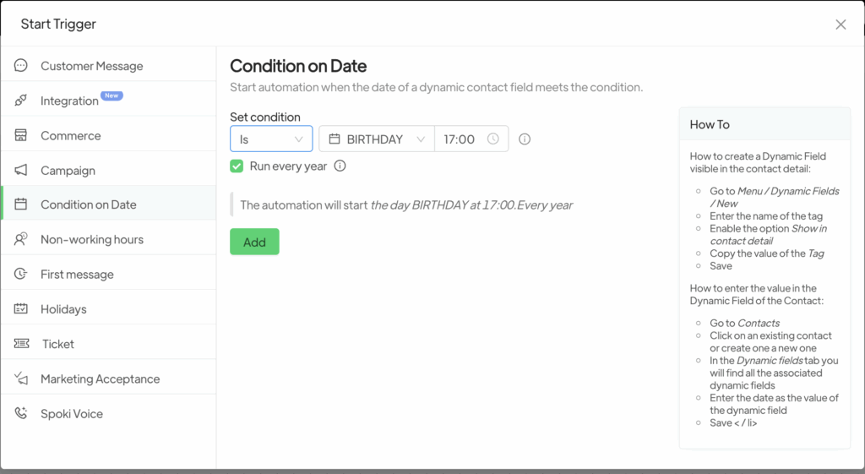Click info icon beside Run every year
This screenshot has width=865, height=474.
340,166
